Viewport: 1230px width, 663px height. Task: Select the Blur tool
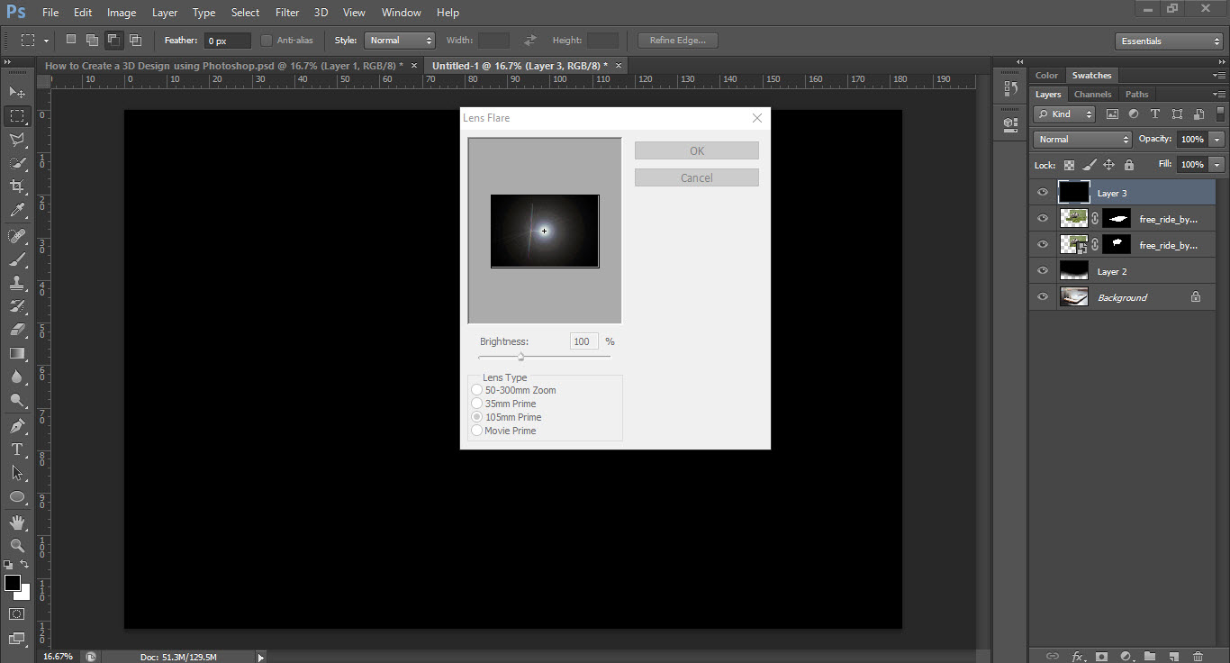(x=17, y=377)
